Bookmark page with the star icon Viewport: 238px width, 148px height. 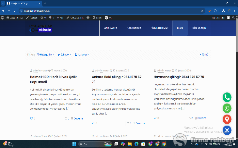[202, 11]
